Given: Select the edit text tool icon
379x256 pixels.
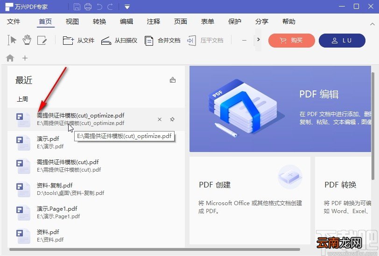Looking at the screenshot, I should click(x=42, y=40).
